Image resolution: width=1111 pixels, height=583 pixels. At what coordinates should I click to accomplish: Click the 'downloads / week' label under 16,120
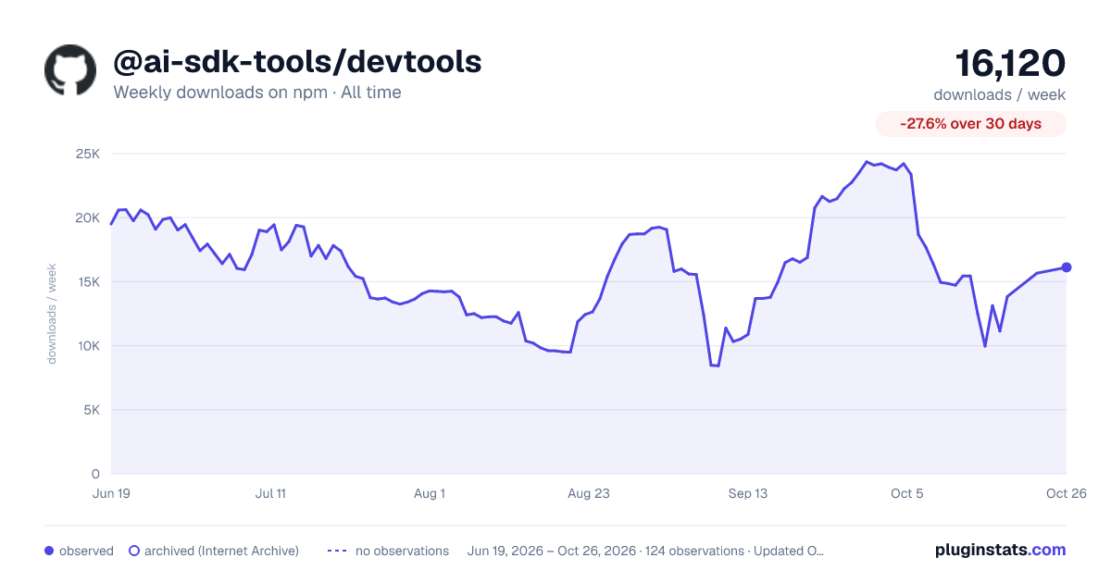(1000, 94)
